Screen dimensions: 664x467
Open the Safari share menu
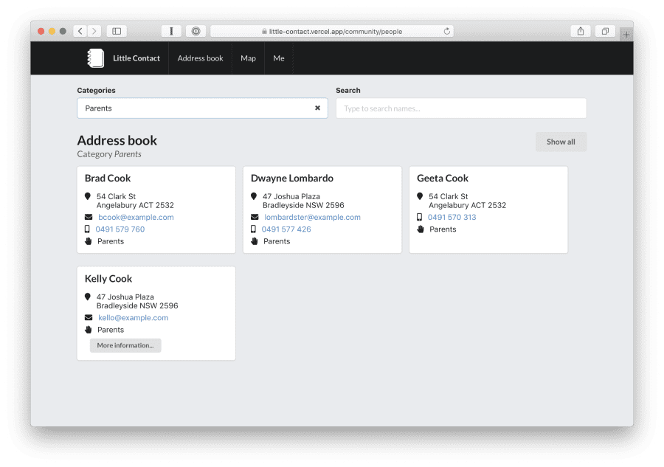click(581, 31)
